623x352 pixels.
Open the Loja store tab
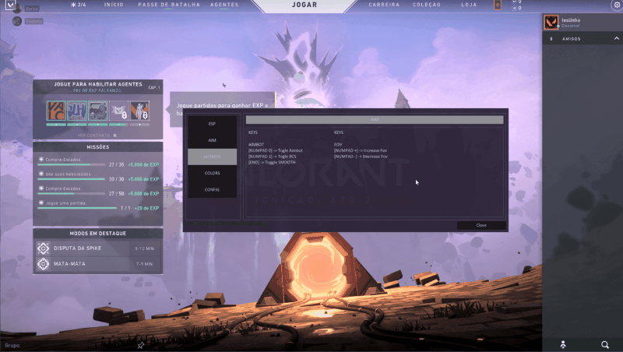pyautogui.click(x=469, y=5)
